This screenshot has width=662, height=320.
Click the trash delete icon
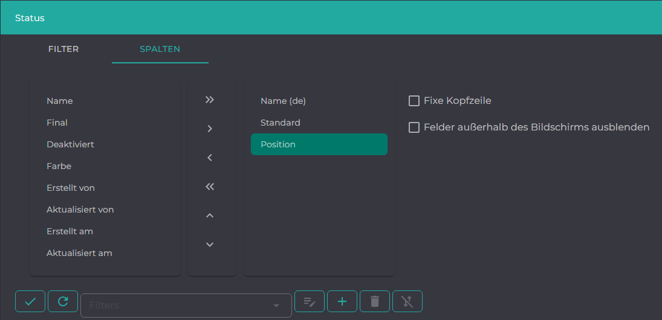pyautogui.click(x=374, y=301)
